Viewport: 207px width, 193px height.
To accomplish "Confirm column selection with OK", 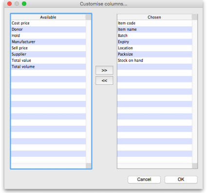I will (181, 179).
